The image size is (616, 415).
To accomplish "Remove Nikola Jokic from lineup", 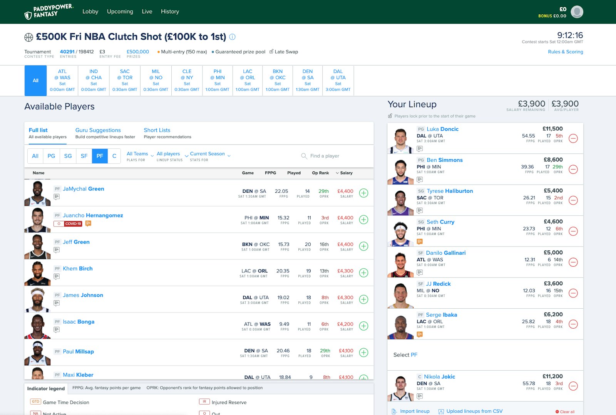I will [573, 386].
